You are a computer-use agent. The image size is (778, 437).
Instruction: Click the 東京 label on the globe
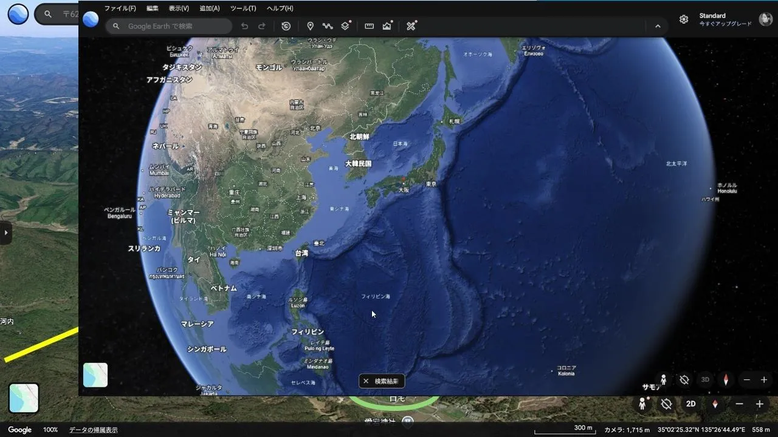click(x=431, y=183)
